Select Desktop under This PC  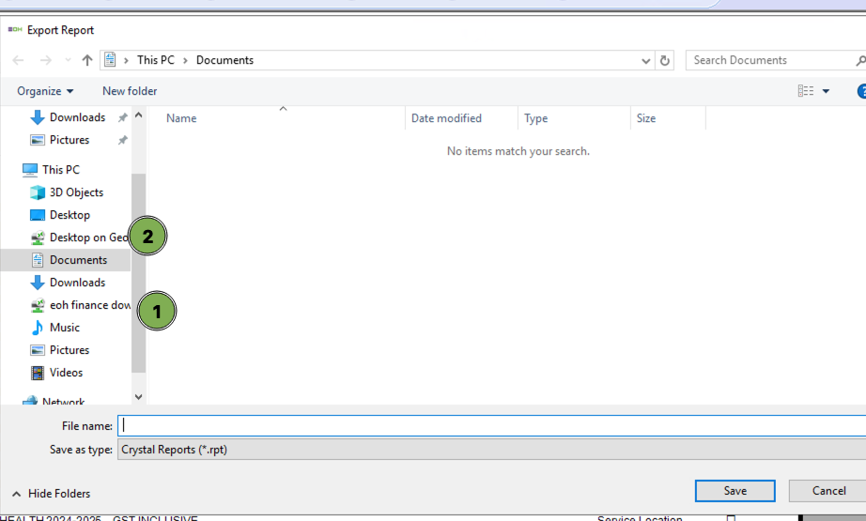pos(70,215)
